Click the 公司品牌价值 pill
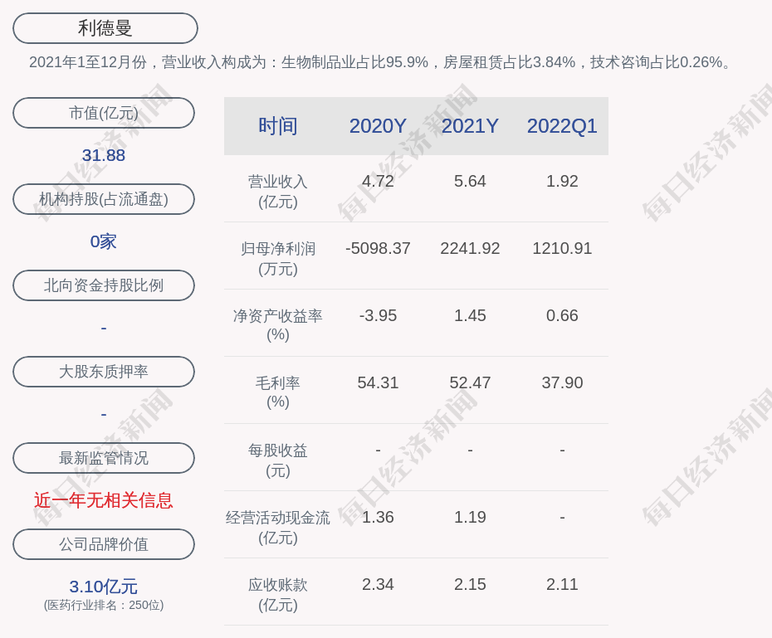Viewport: 772px width, 638px height. [x=104, y=544]
